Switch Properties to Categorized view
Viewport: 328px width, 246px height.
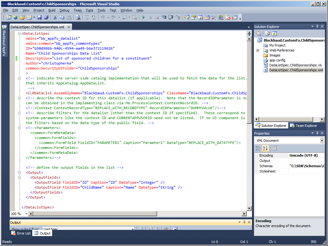[x=258, y=148]
